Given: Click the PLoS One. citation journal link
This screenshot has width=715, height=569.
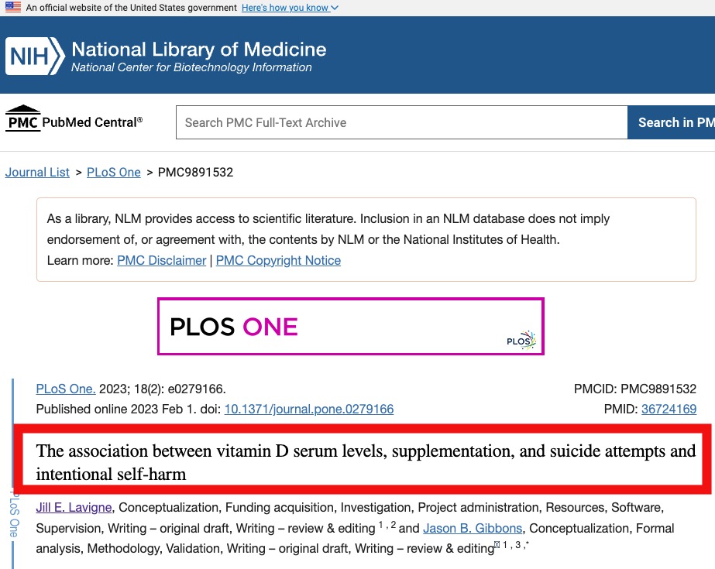Looking at the screenshot, I should (x=66, y=389).
